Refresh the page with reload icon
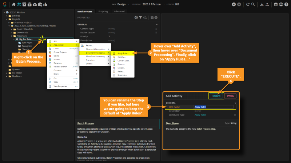Viewport: 291px width, 163px height. point(248,4)
